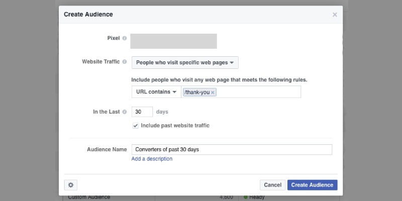Open the 'People who visit specific web pages' dropdown
Screen dimensions: 402x201
click(x=185, y=62)
